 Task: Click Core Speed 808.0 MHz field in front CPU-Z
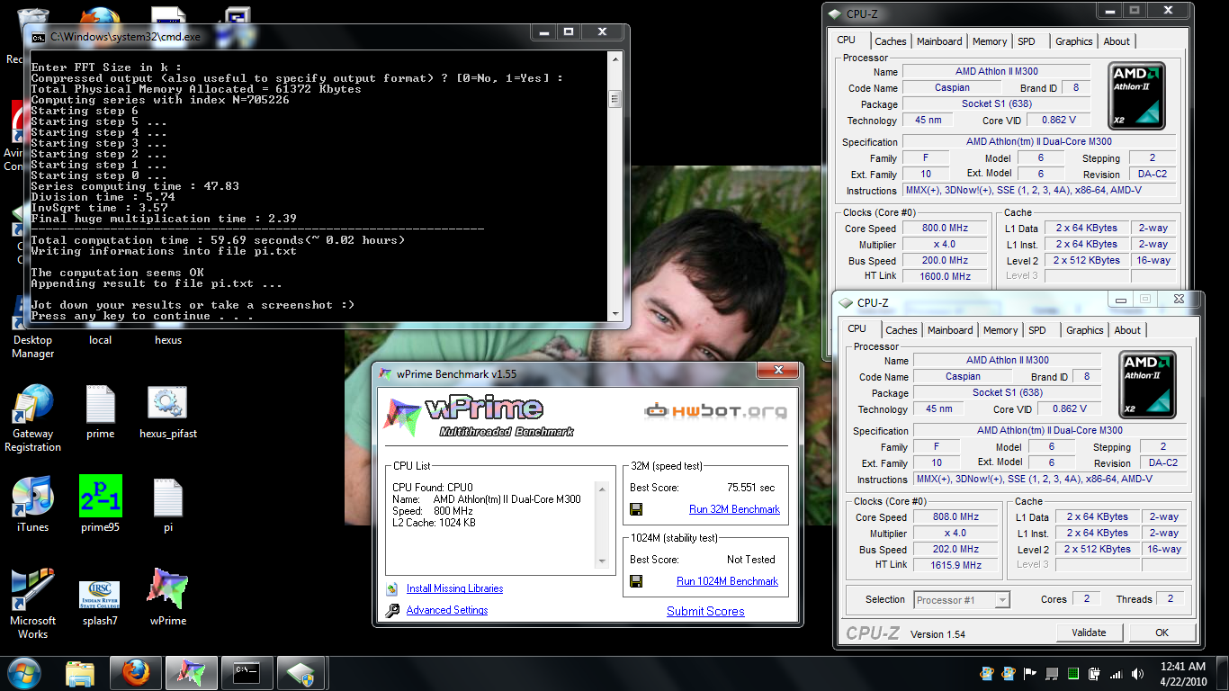click(956, 517)
